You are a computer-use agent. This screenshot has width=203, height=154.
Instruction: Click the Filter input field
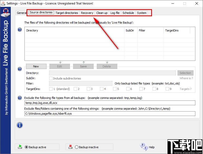81,83
